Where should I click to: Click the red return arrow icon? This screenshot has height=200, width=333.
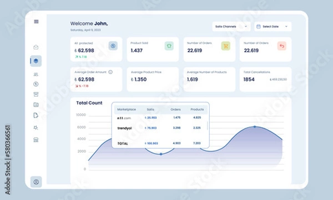coord(282,46)
